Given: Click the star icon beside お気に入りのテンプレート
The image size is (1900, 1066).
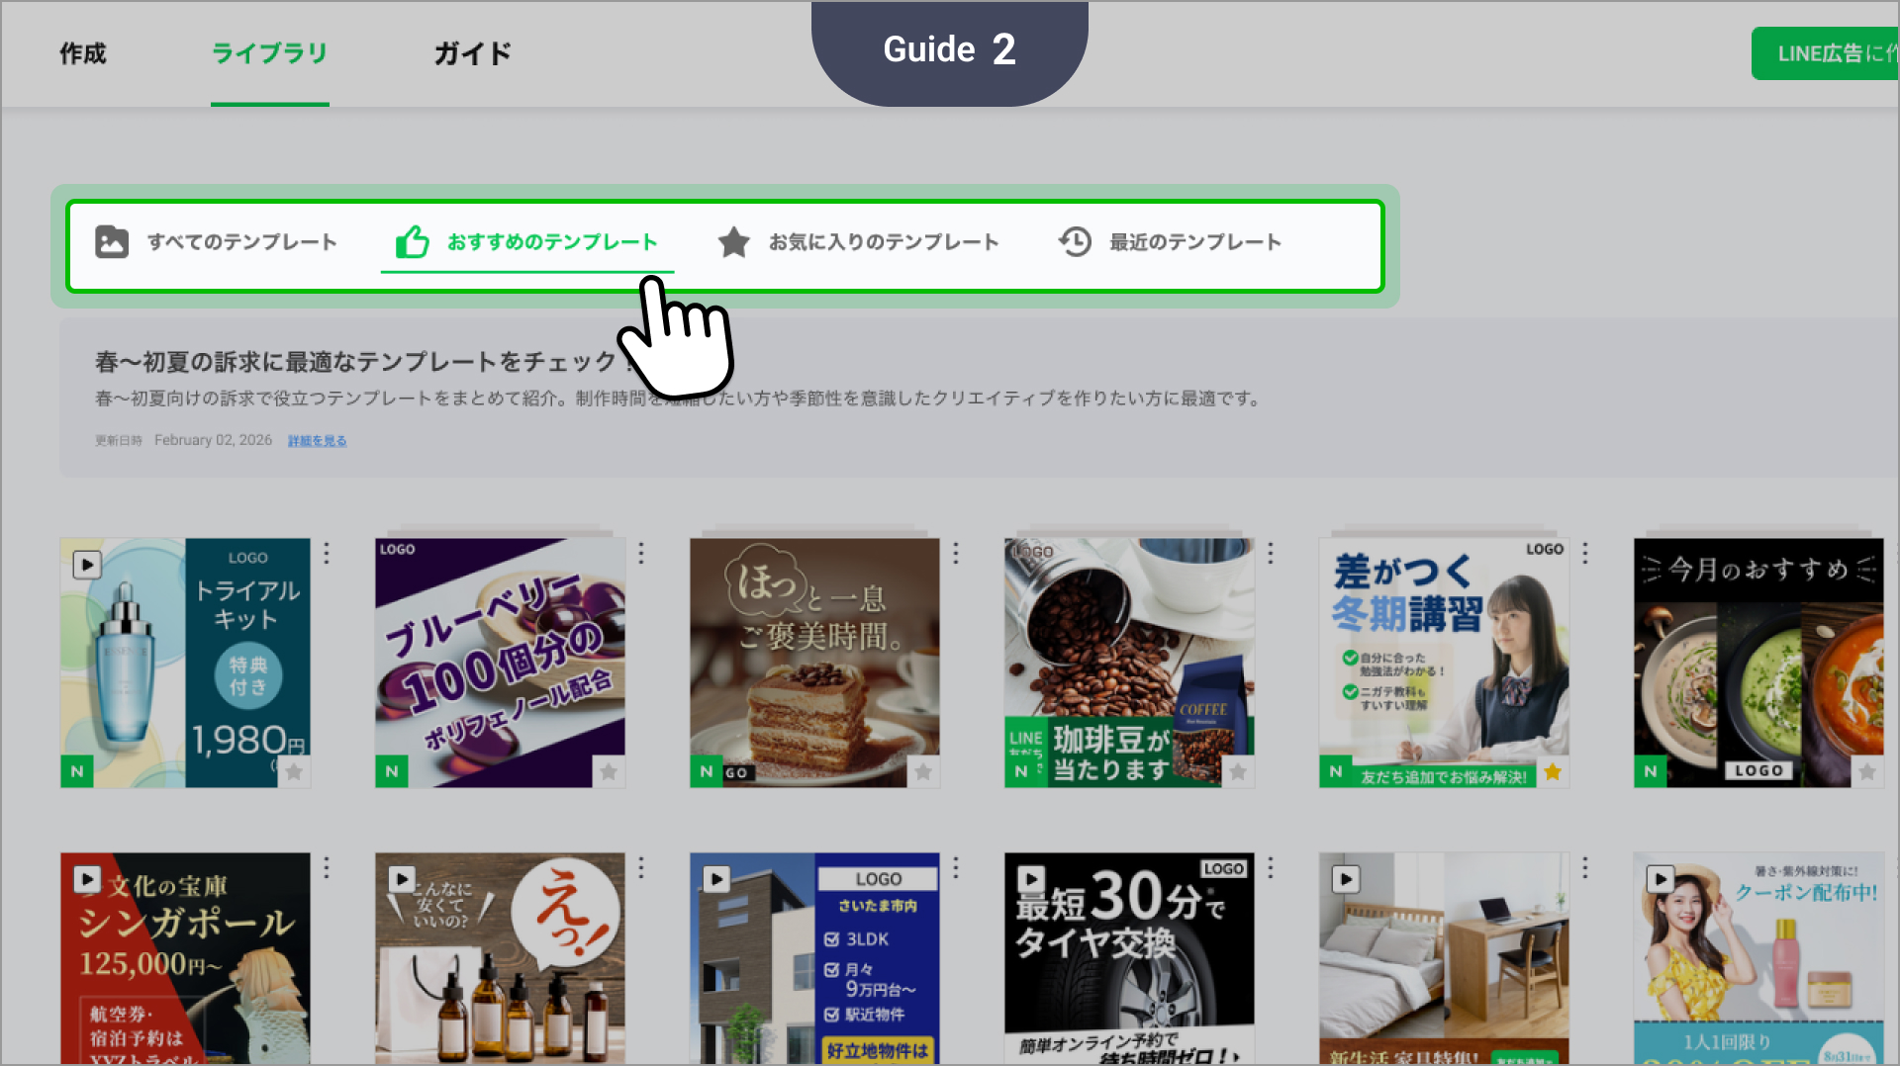Looking at the screenshot, I should click(733, 242).
